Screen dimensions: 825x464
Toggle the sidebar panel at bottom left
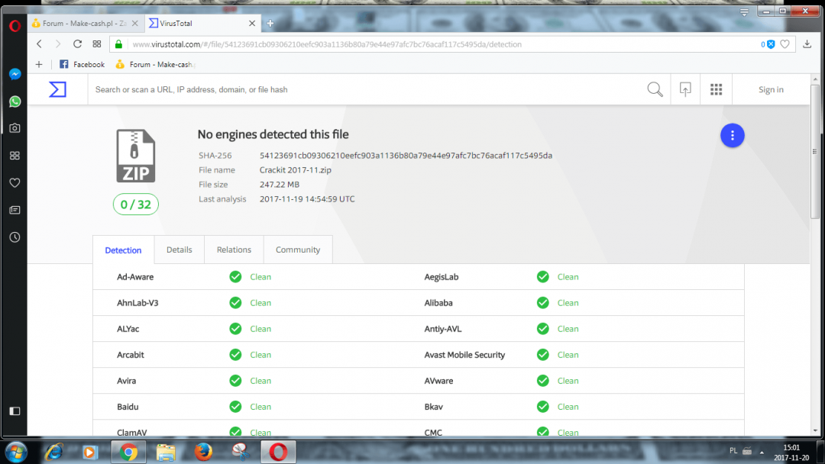coord(15,411)
